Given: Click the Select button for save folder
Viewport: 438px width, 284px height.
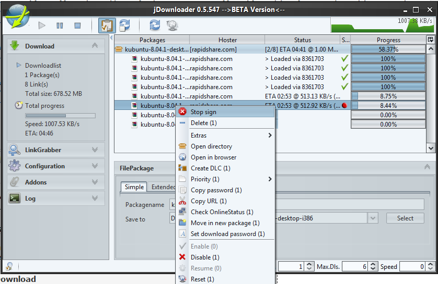Looking at the screenshot, I should (405, 218).
